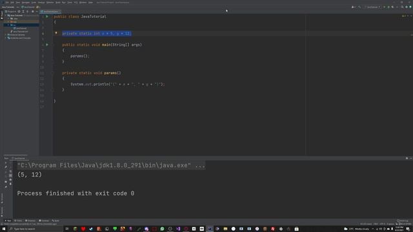
Task: Select JavaTutorial class in project tree
Action: [20, 28]
